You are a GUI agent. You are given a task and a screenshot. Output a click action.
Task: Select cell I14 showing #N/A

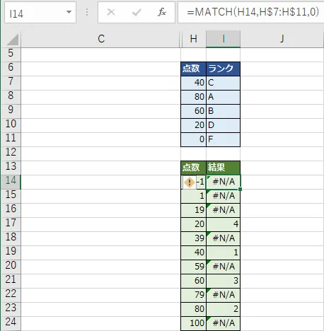click(224, 182)
